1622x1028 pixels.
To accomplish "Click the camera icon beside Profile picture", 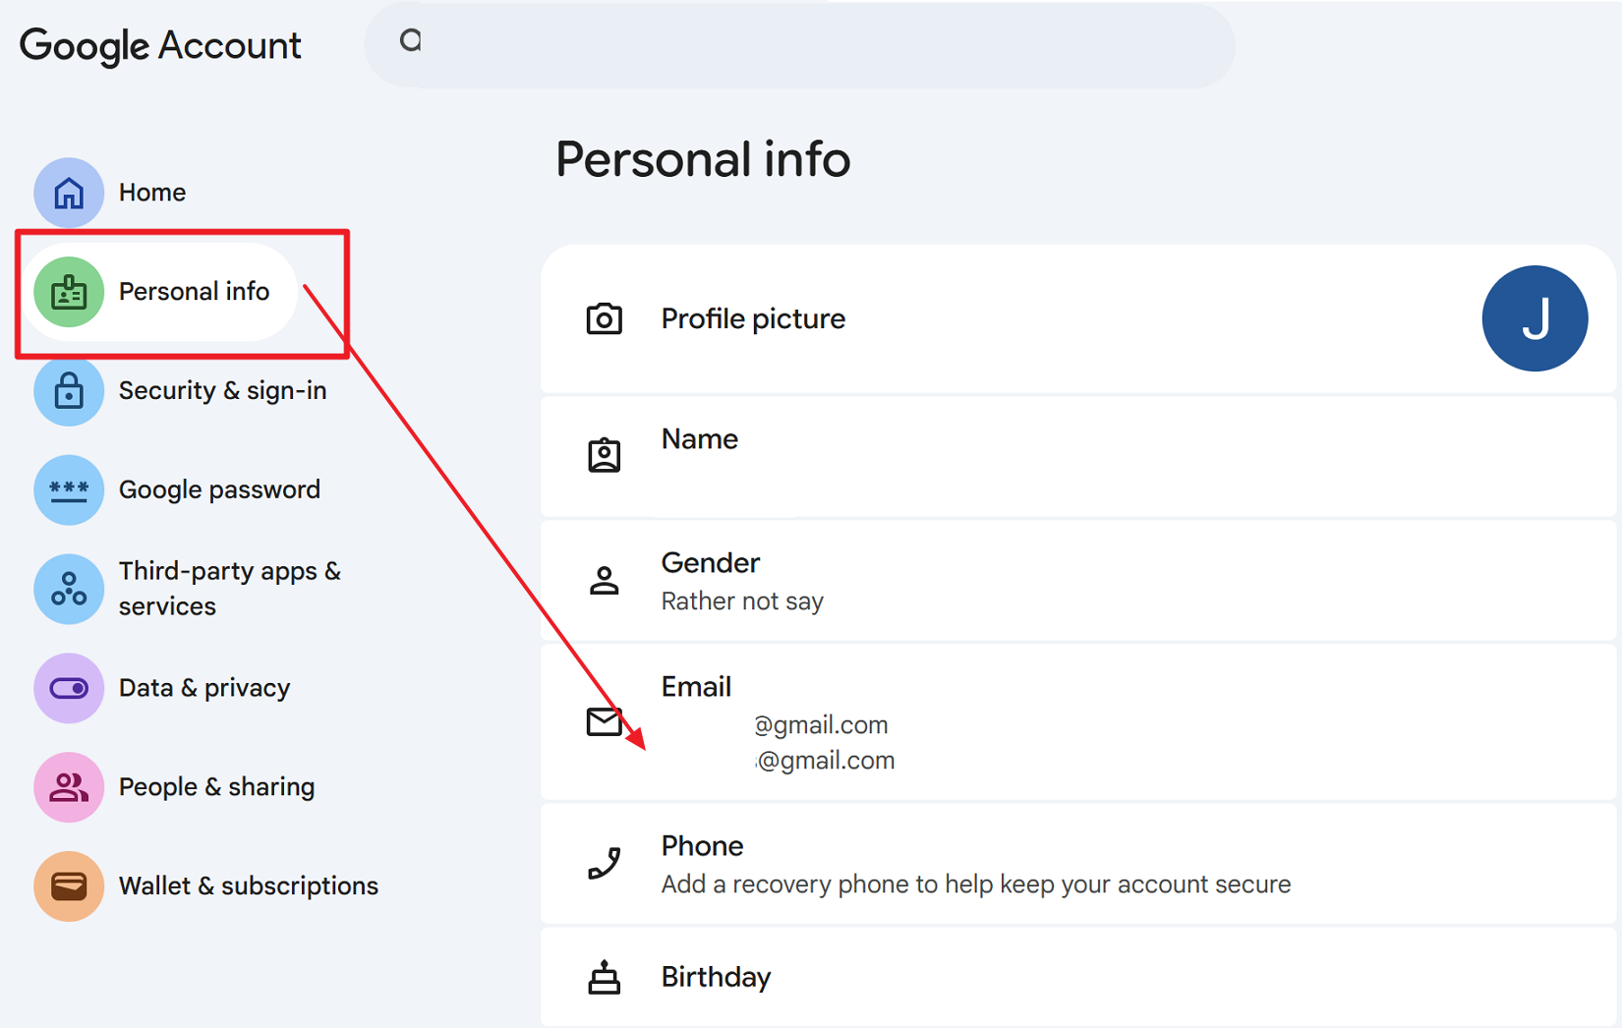I will [x=604, y=319].
